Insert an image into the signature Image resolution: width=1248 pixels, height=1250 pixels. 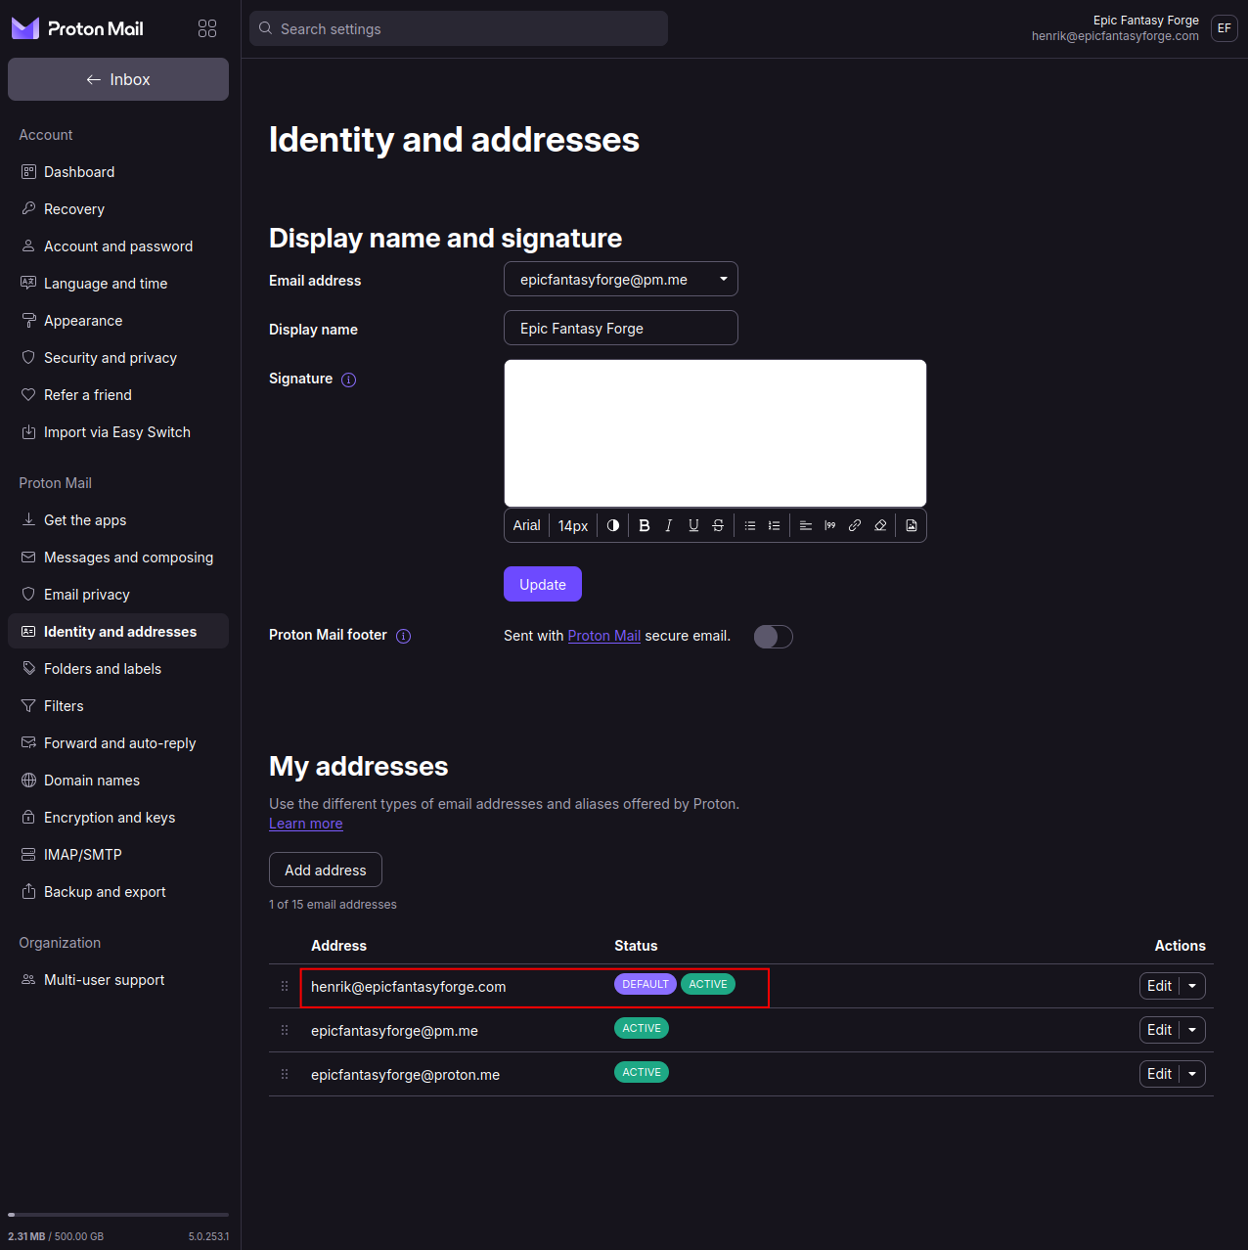coord(912,525)
